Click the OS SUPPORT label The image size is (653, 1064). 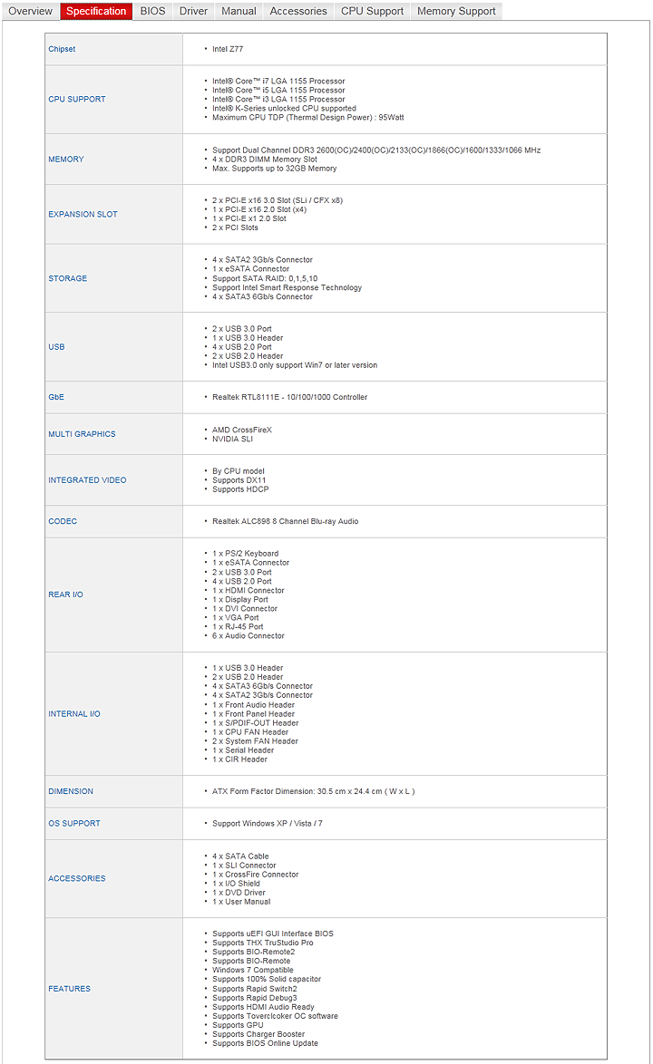(x=74, y=824)
